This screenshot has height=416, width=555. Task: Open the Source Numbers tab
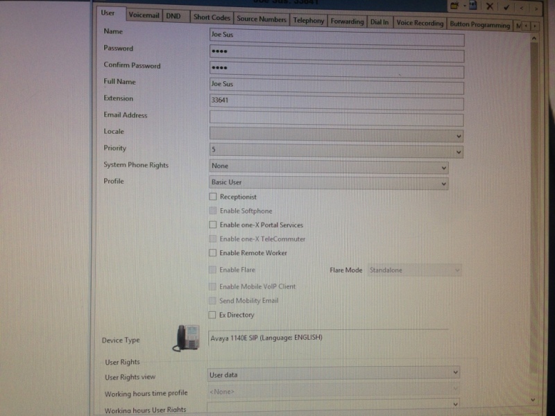262,19
